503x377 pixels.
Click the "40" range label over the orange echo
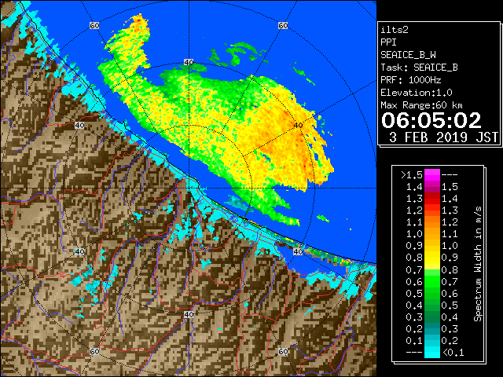pos(299,126)
